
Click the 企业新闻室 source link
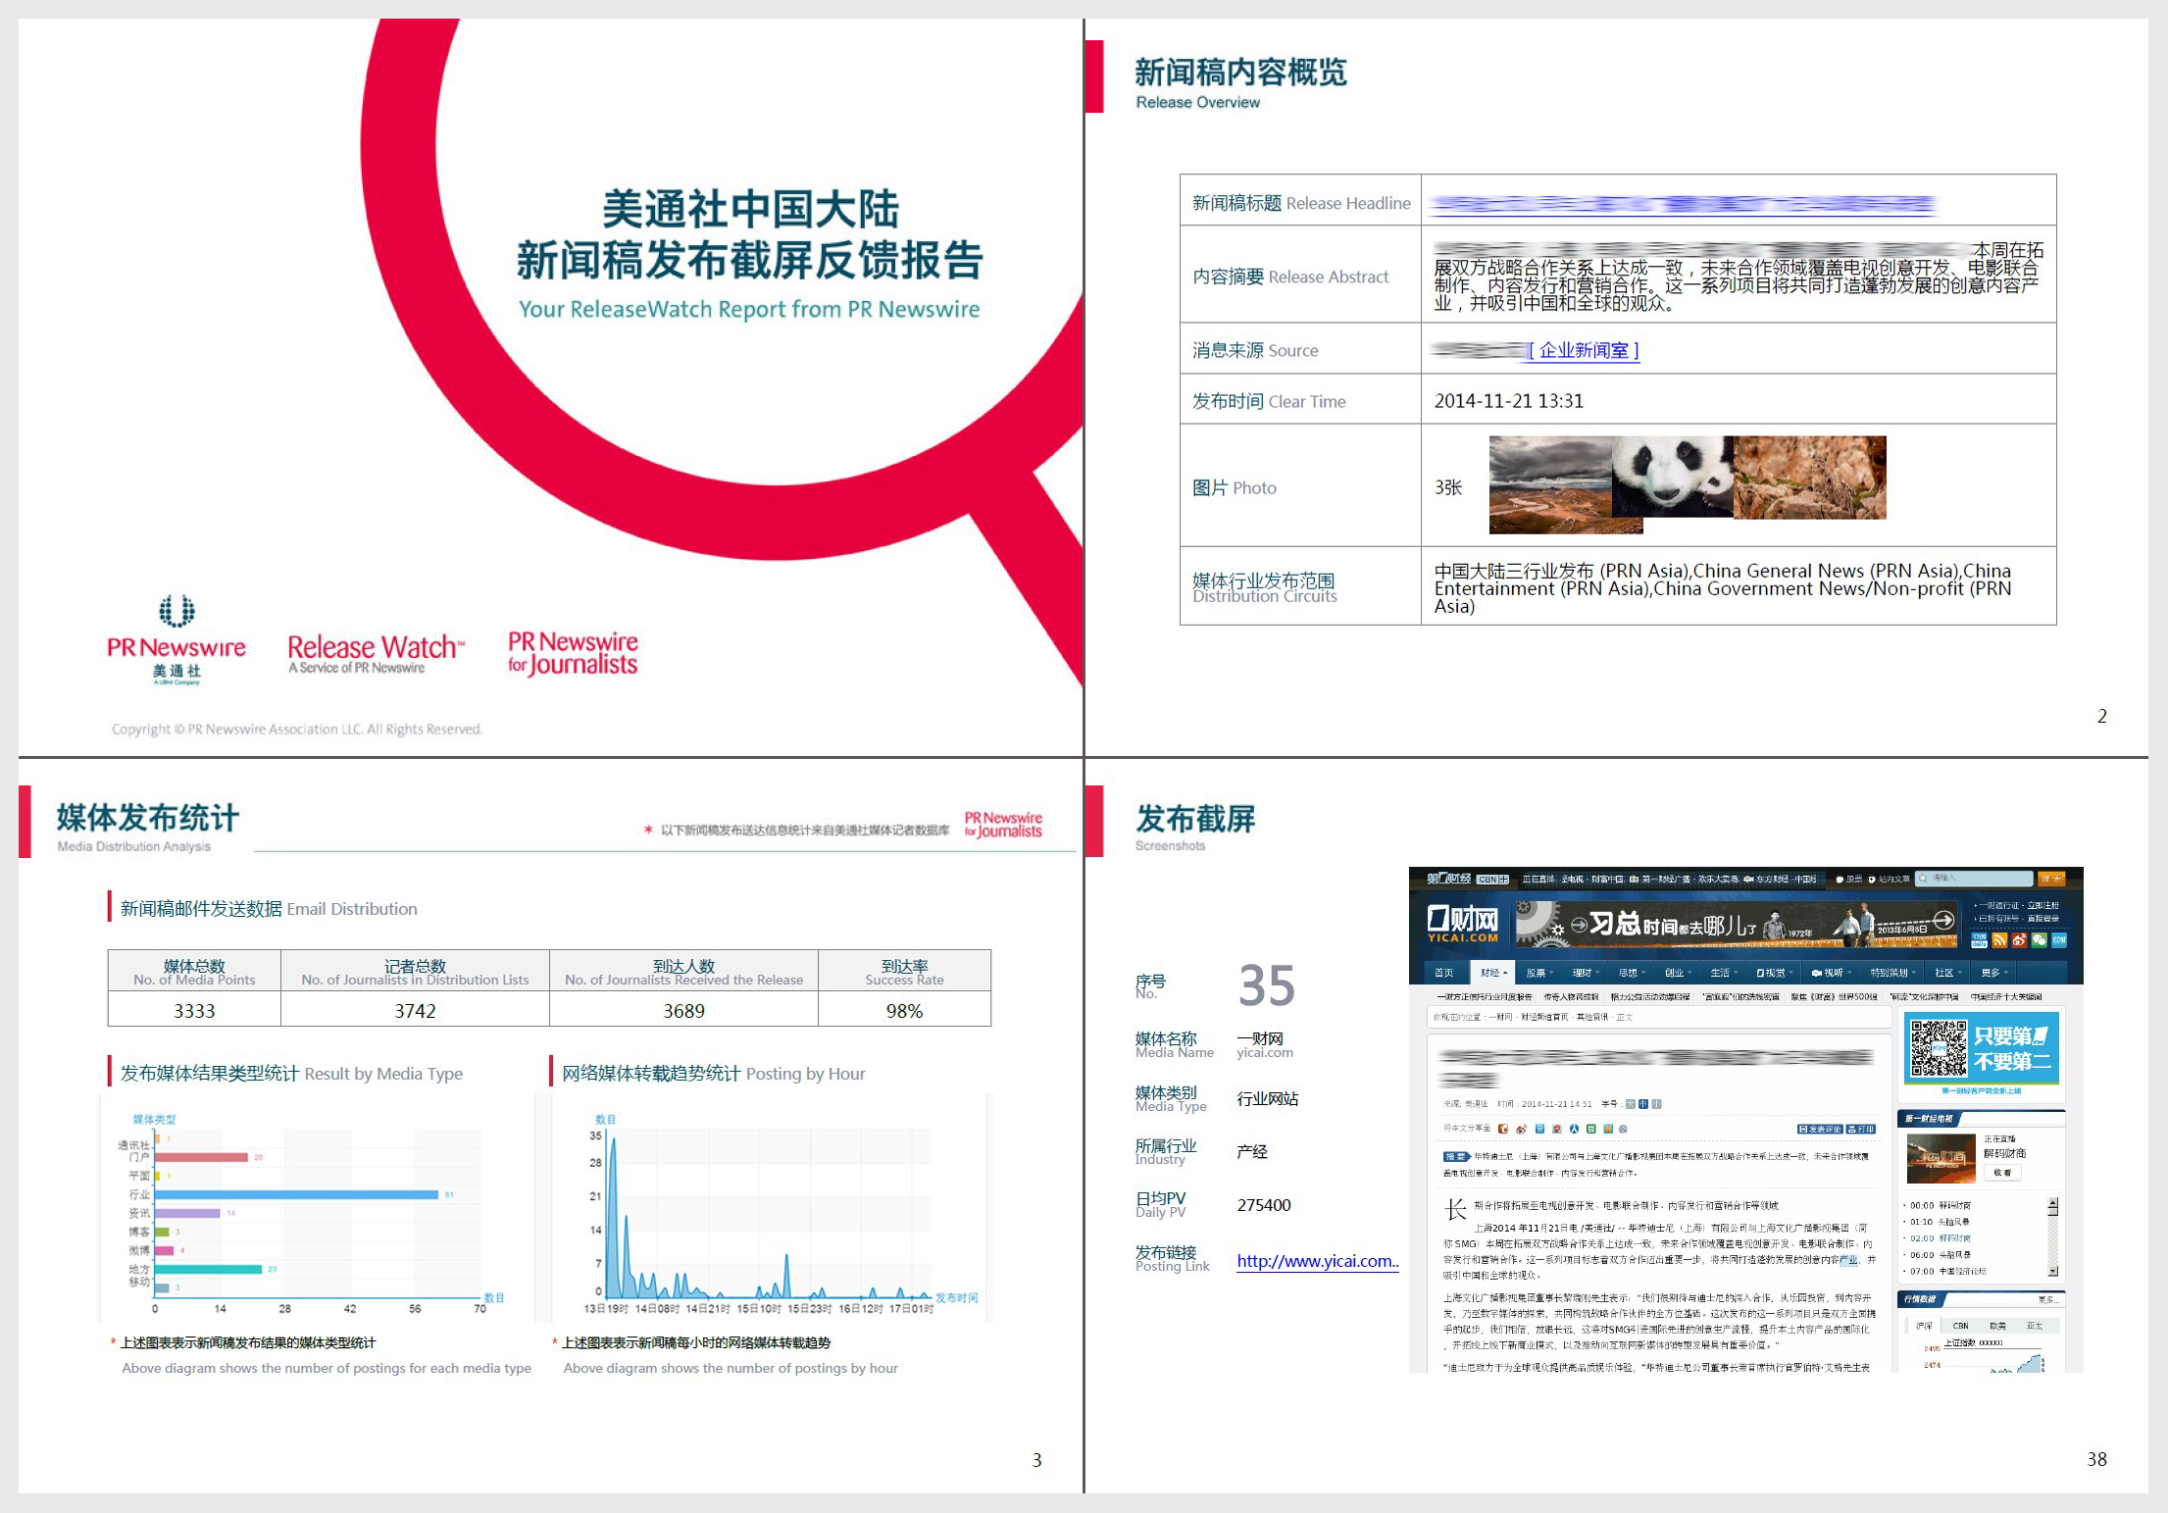coord(1584,350)
